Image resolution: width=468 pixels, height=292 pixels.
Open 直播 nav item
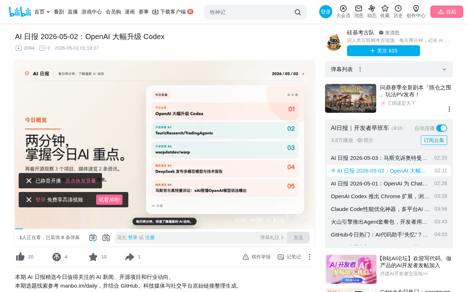[73, 12]
